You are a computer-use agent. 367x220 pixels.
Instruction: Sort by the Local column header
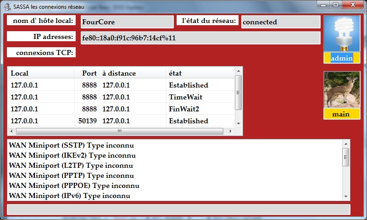click(40, 73)
